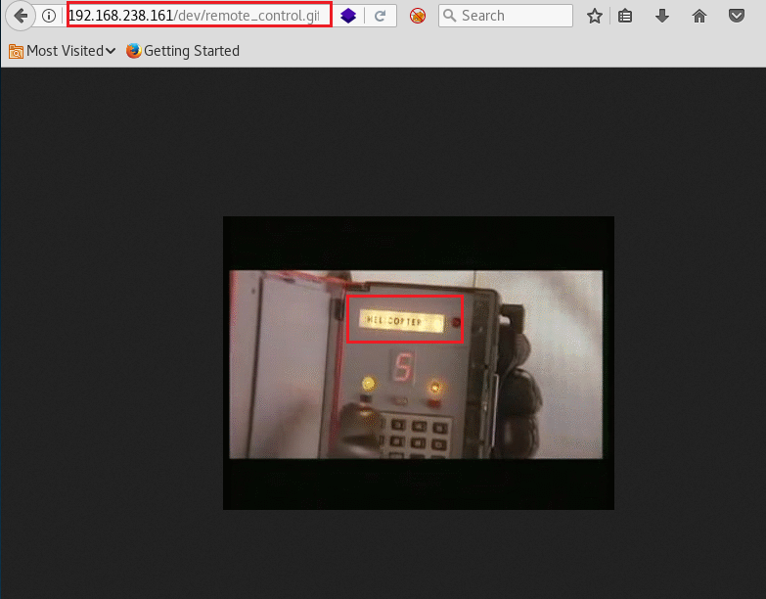Focus the Search input box

[506, 16]
